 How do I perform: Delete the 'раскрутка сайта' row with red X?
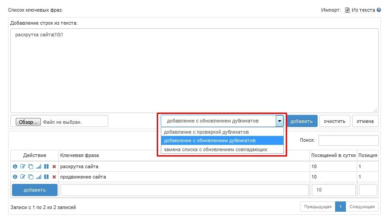click(x=54, y=166)
